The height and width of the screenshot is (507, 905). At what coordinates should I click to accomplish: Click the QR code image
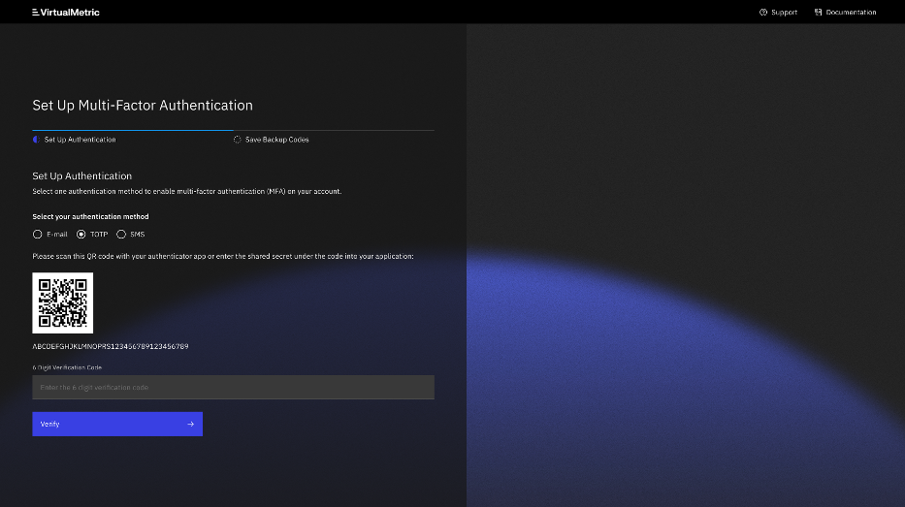[x=62, y=302]
